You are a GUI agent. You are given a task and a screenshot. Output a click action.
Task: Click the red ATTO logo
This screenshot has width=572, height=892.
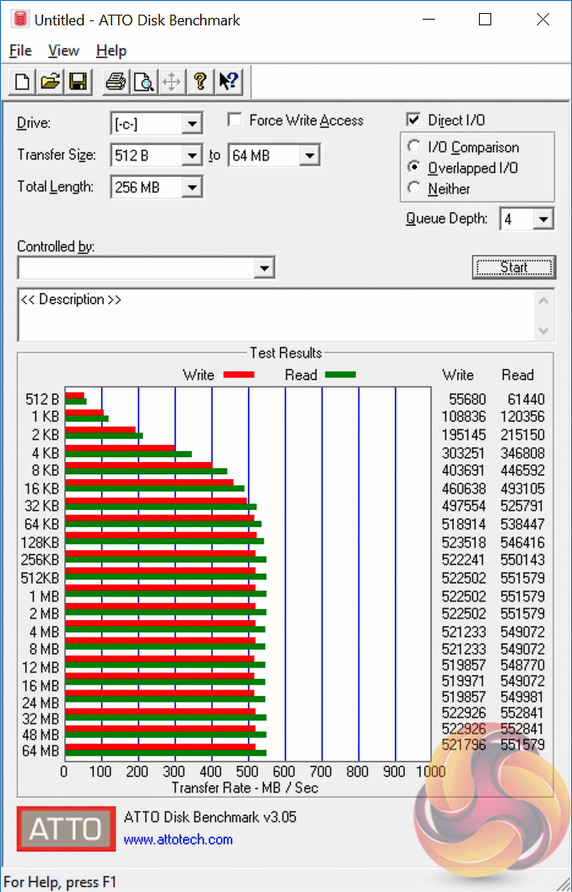pyautogui.click(x=66, y=828)
